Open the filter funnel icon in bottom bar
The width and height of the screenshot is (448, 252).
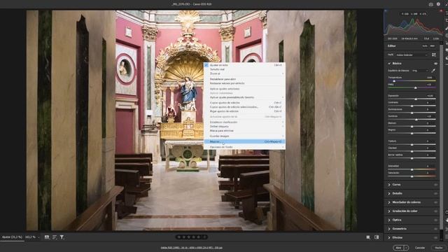pyautogui.click(x=62, y=237)
